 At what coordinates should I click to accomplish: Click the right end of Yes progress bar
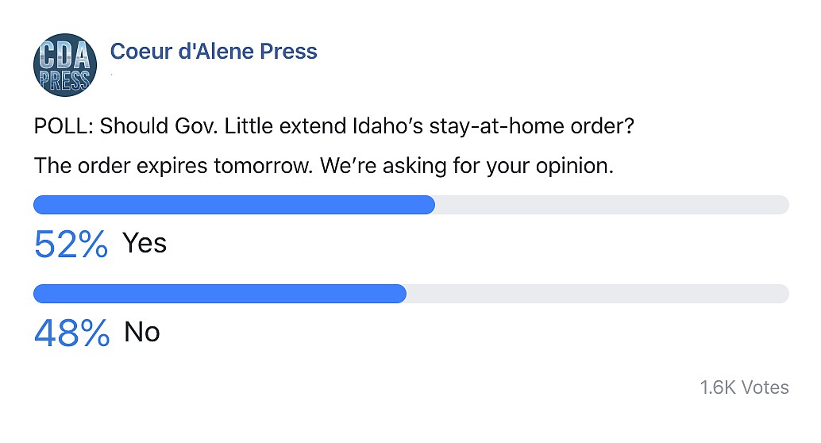[782, 205]
